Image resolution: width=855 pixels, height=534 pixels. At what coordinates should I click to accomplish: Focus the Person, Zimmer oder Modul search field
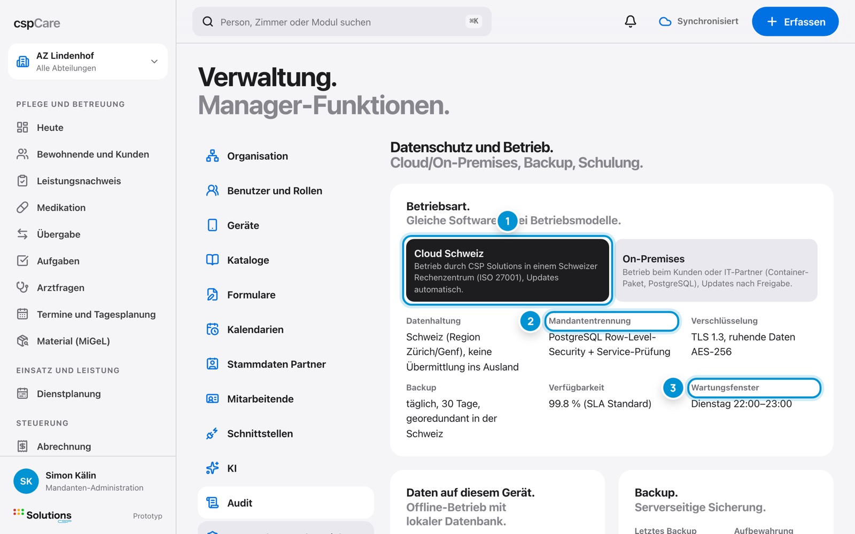[x=342, y=22]
